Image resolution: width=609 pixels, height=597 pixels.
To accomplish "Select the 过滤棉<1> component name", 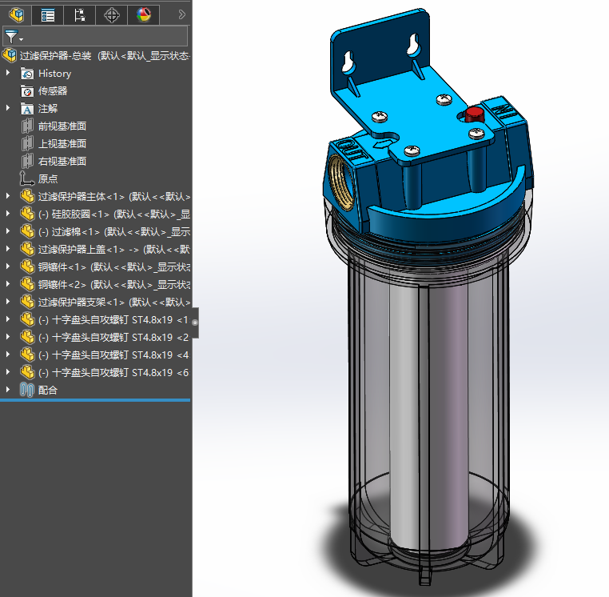I will coord(76,232).
